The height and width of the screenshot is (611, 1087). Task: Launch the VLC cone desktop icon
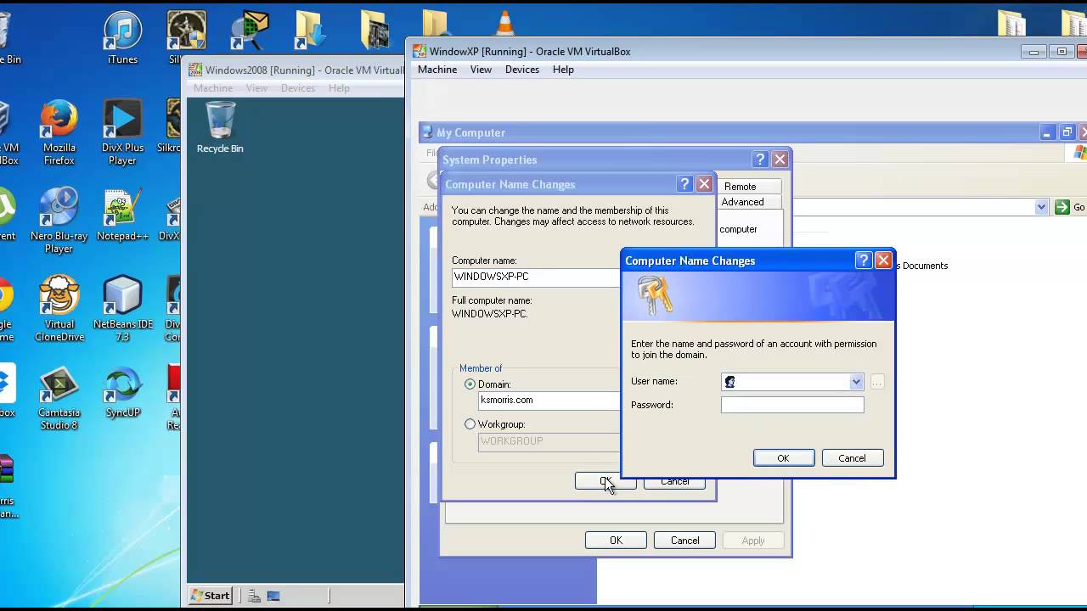(x=504, y=24)
